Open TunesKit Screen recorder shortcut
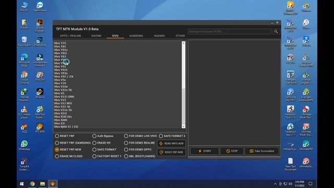 [25, 164]
